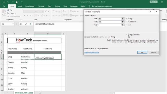Increase font size with larger A
Viewport: 167px width, 94px height.
[x=46, y=11]
